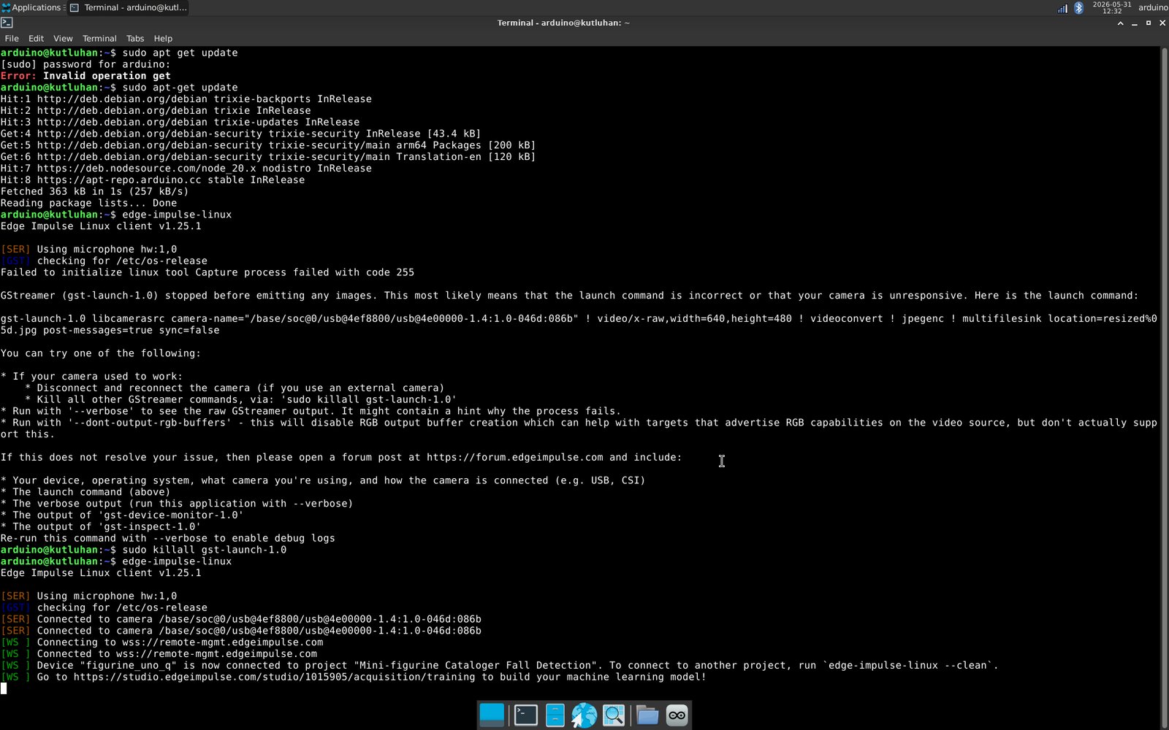Launch the Arduino app from the dock
Screen dimensions: 1169x730
(677, 715)
